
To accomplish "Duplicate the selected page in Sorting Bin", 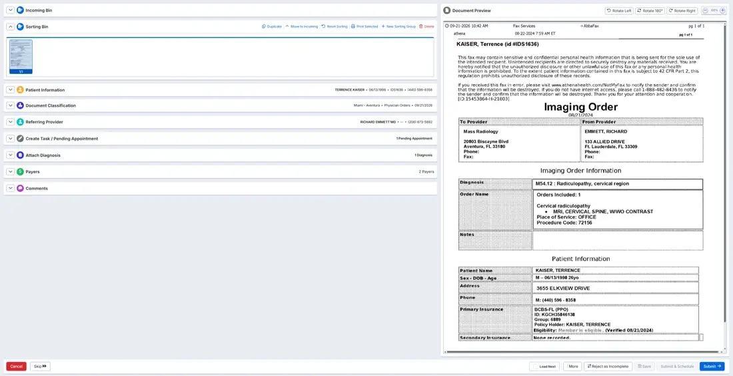I will click(272, 27).
